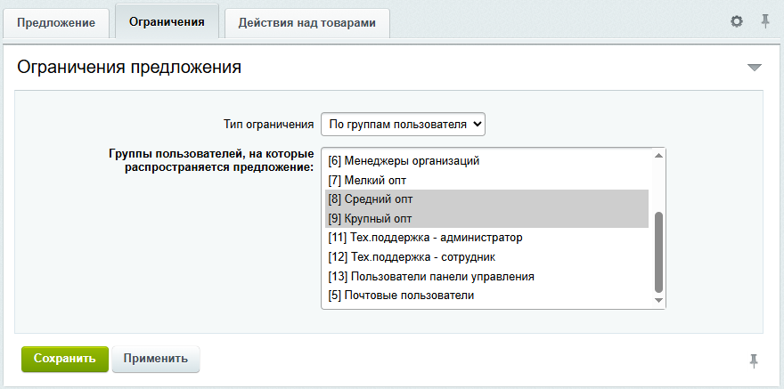Click the Сохранить button

(64, 359)
